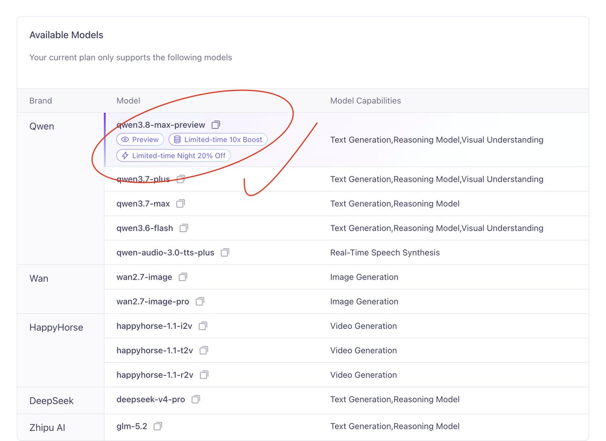Click capabilities text for qwen3.6-flash

pyautogui.click(x=437, y=228)
